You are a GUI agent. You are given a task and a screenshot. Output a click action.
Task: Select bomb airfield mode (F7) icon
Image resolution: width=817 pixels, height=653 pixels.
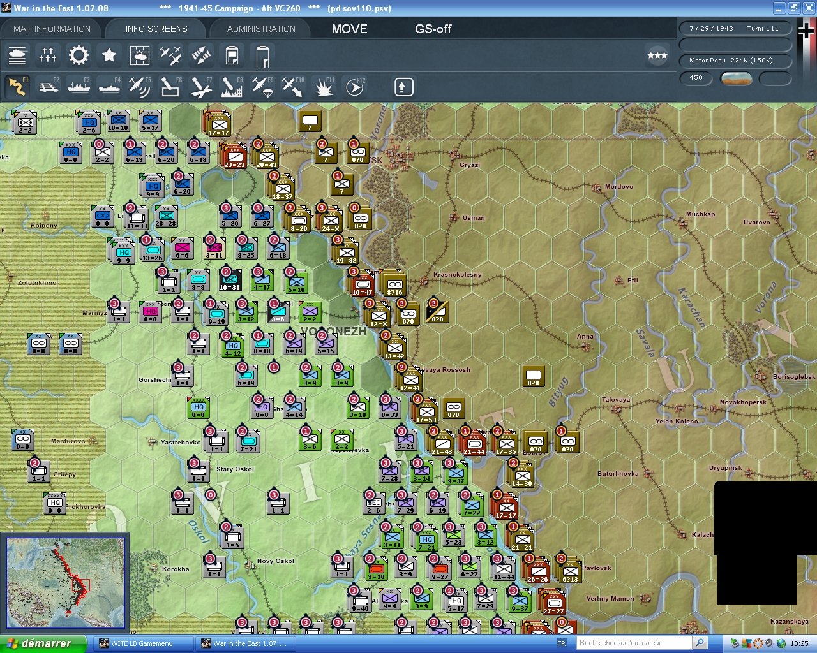pos(201,86)
